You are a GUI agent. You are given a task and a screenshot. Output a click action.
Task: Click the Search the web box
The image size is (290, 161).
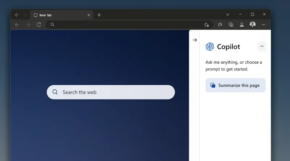pyautogui.click(x=111, y=92)
